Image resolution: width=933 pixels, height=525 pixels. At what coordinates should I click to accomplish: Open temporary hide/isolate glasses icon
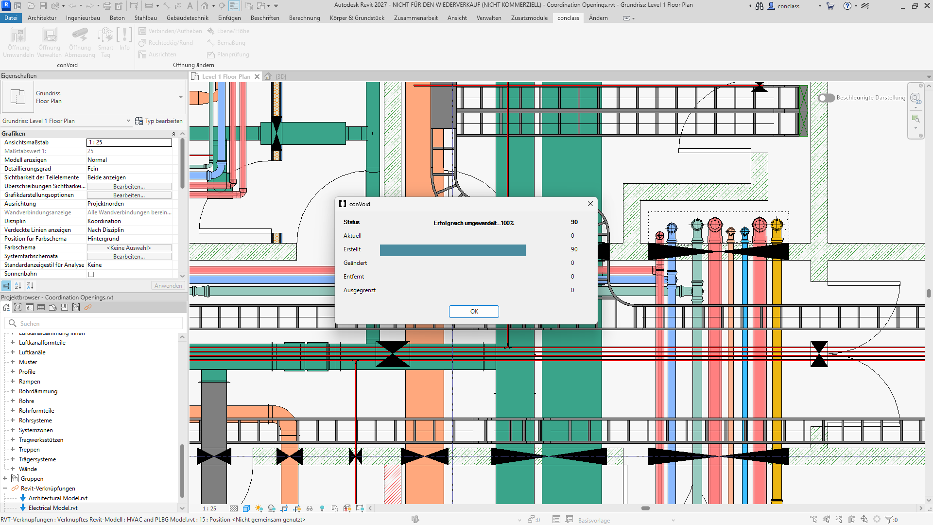[x=310, y=508]
